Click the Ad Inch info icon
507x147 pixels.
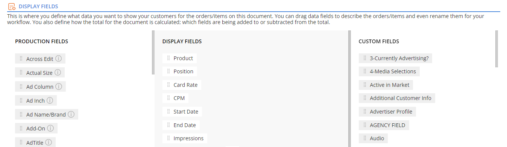coord(50,100)
